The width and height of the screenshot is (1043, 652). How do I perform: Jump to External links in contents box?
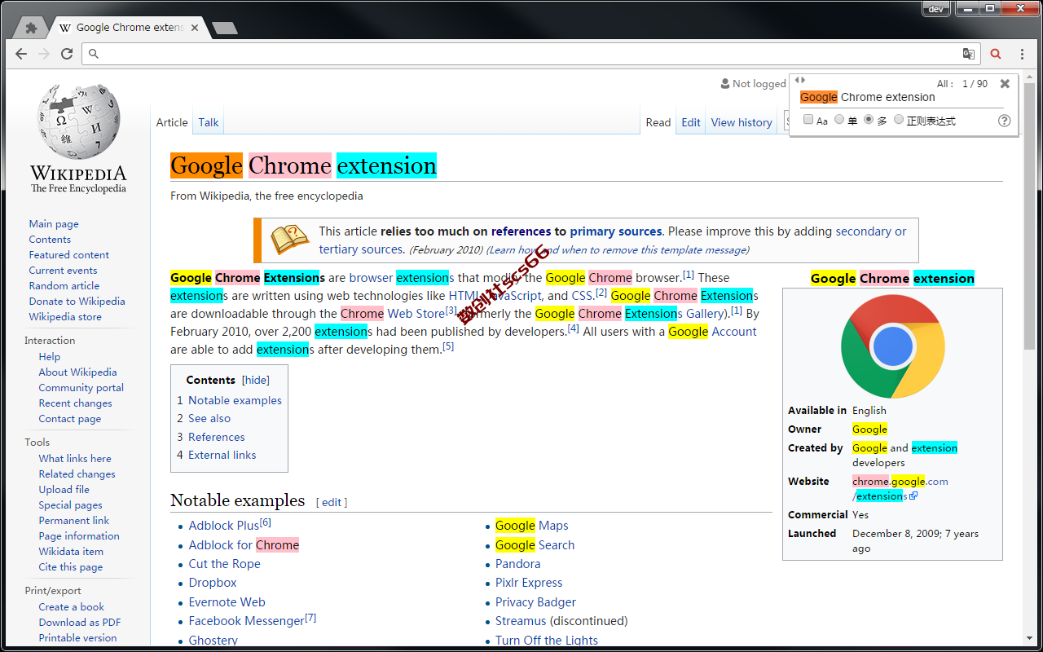point(222,455)
